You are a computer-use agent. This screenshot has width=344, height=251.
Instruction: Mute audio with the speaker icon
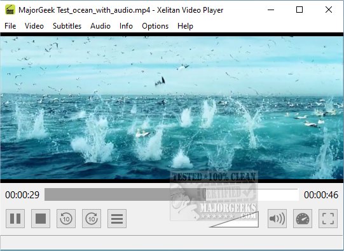pyautogui.click(x=277, y=219)
